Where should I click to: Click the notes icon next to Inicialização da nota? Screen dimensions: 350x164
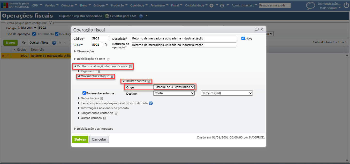pos(108,59)
